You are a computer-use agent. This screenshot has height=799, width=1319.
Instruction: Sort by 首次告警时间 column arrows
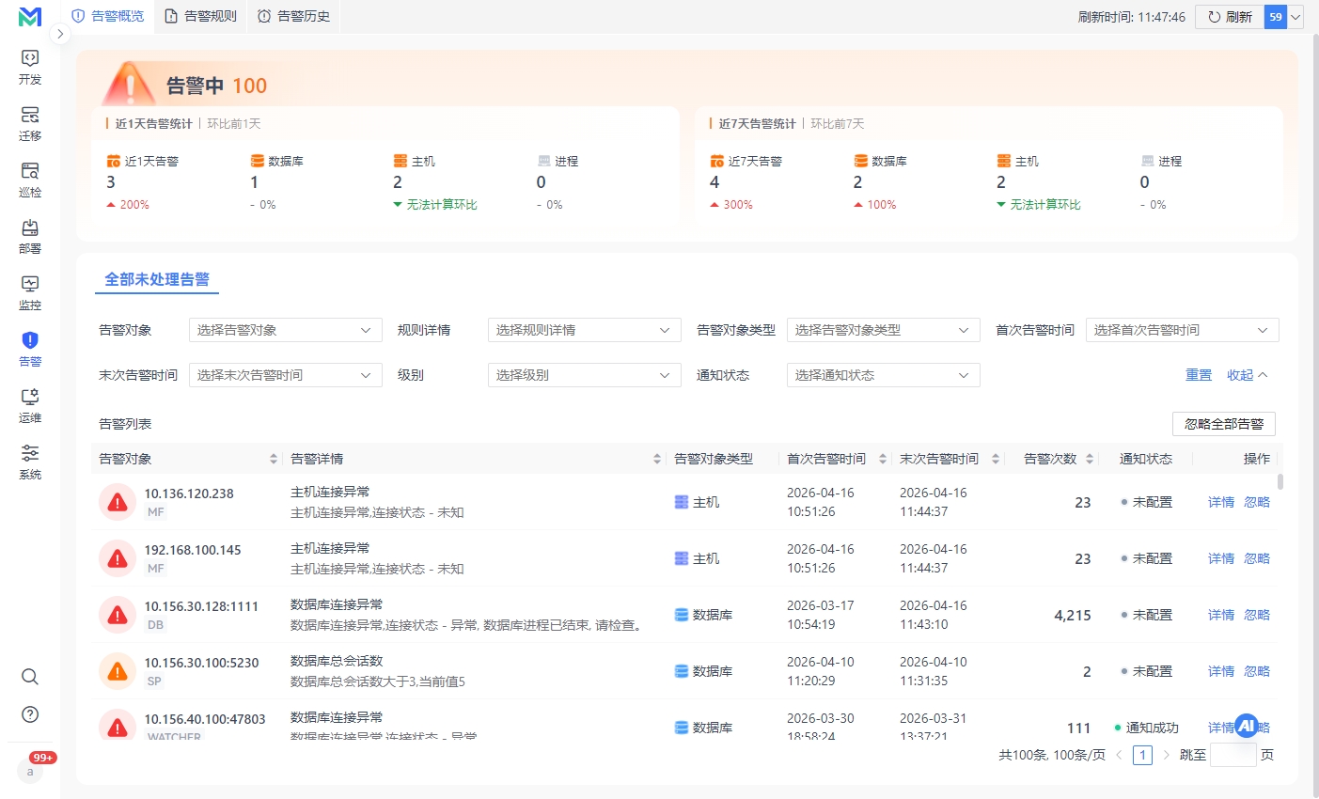(883, 459)
